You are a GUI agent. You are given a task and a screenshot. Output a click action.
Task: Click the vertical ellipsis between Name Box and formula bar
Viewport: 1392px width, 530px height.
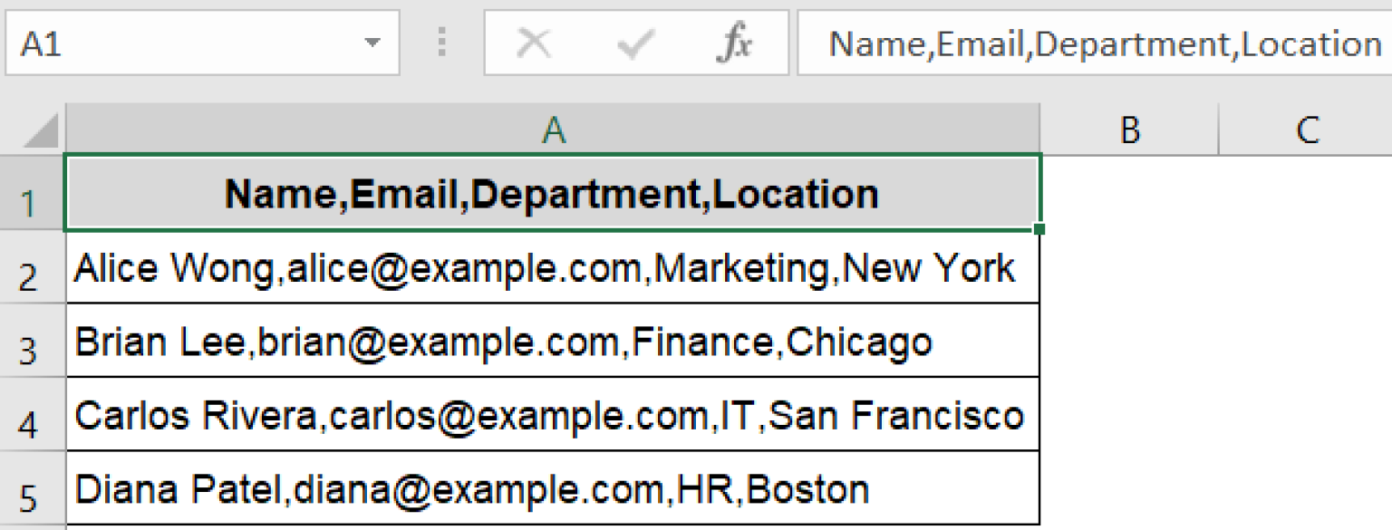(x=441, y=43)
